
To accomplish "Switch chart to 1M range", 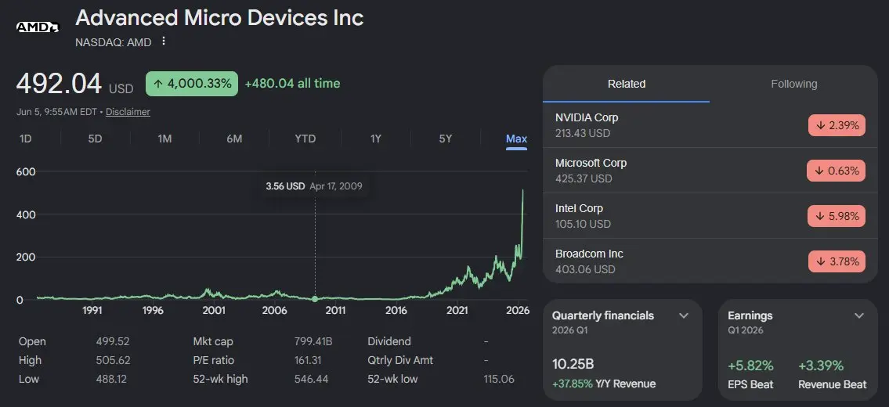I will pyautogui.click(x=164, y=139).
